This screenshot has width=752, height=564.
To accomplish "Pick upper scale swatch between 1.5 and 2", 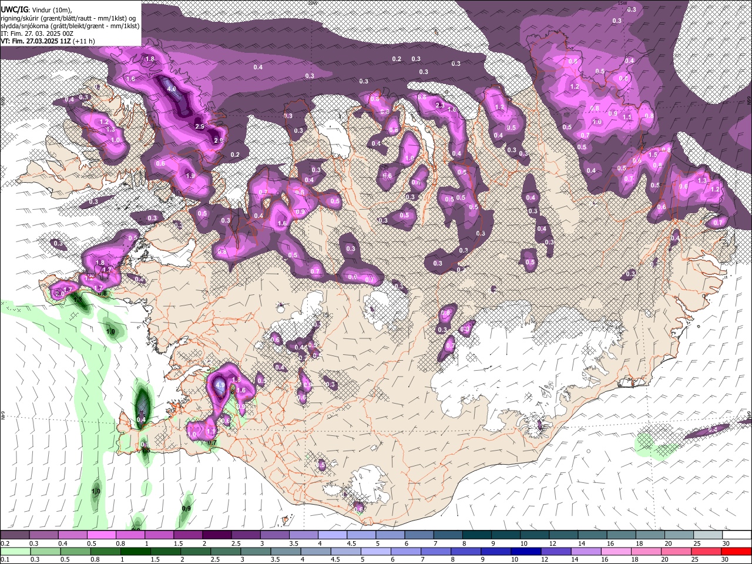I will (187, 535).
